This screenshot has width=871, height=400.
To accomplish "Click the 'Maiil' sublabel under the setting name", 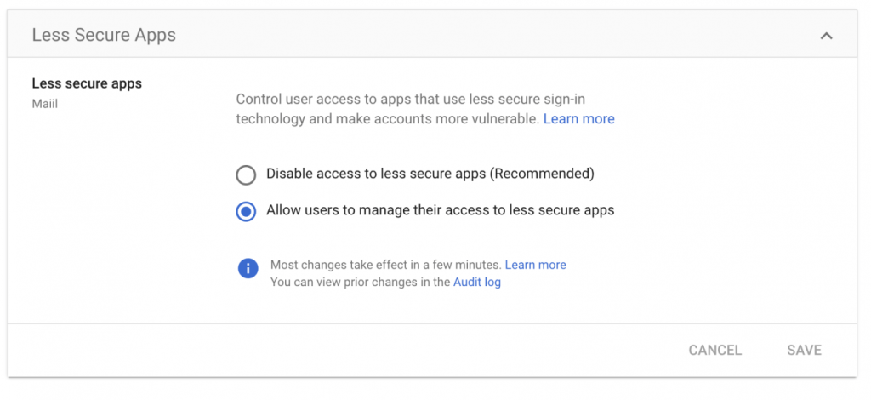I will (x=45, y=103).
